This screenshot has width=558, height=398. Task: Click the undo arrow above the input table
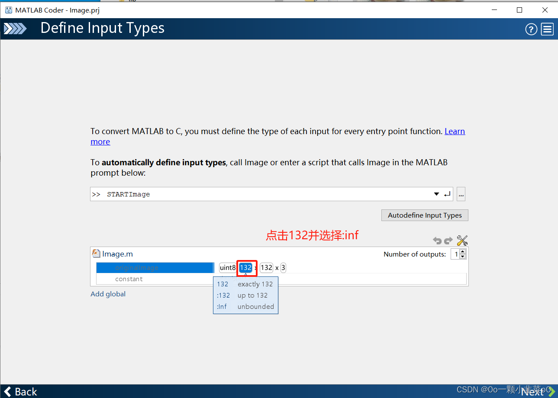(437, 240)
